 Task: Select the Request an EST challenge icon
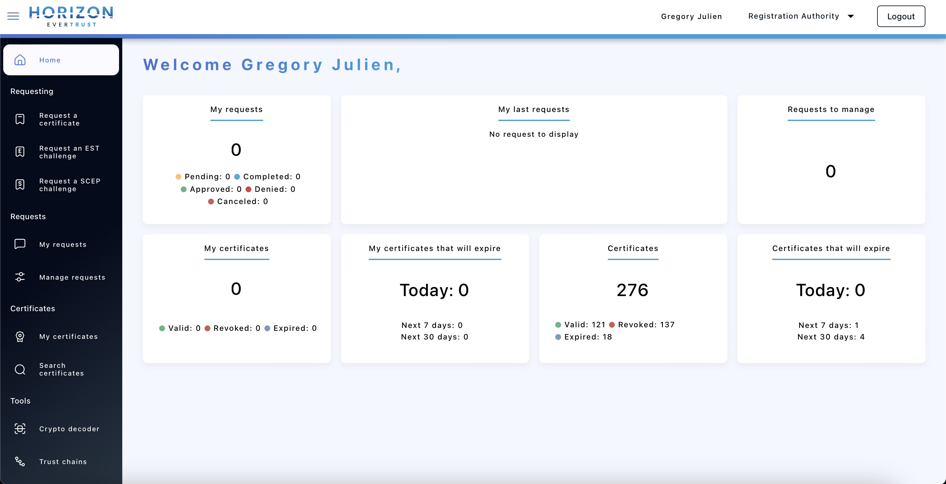point(20,152)
